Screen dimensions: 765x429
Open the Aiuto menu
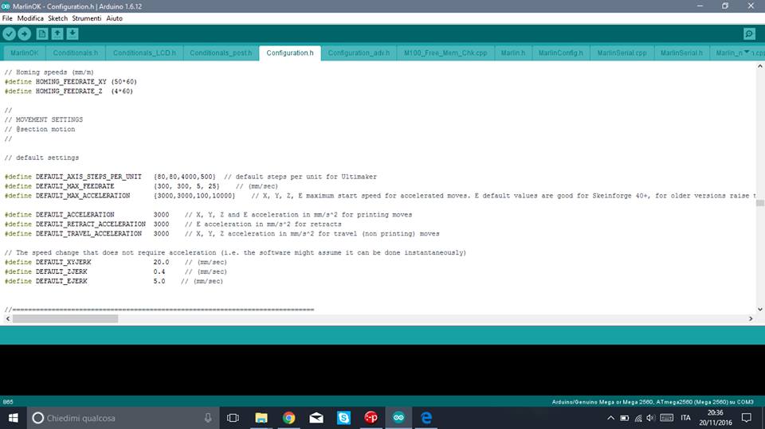point(114,18)
